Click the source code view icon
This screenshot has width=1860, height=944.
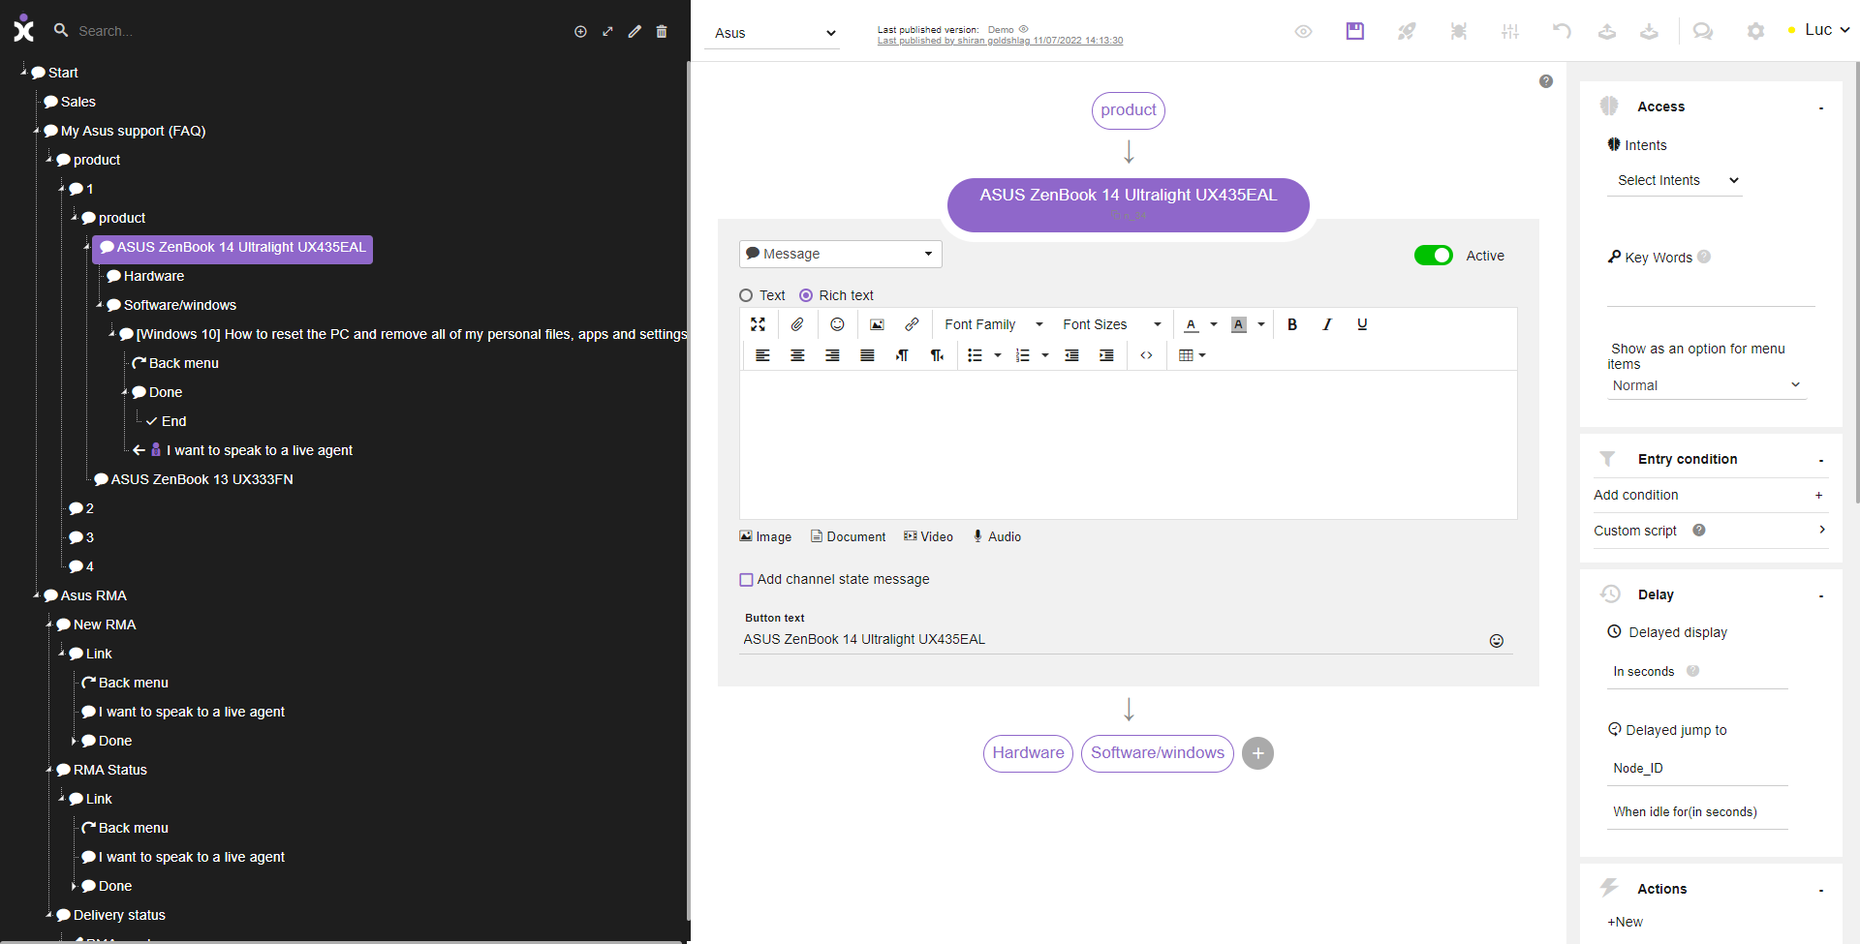(1146, 355)
